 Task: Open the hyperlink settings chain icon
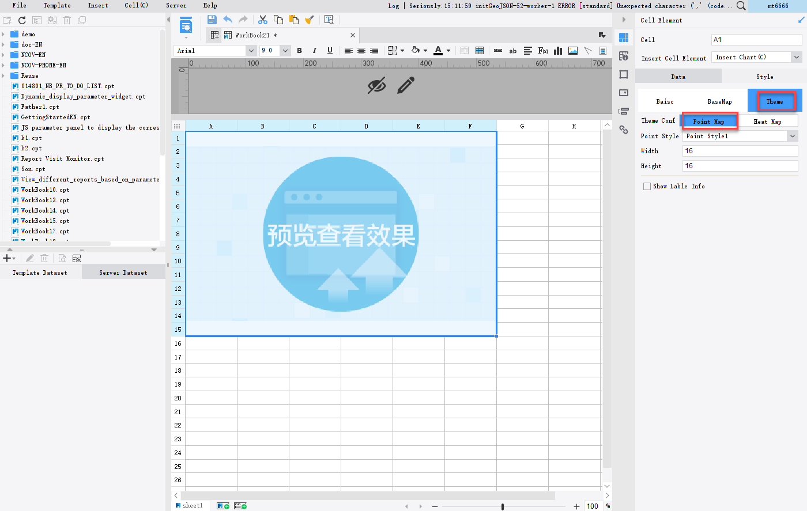624,130
